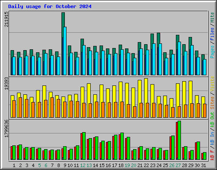This screenshot has height=170, width=217.
Task: Click day label 8 on the x-axis
Action: point(58,165)
